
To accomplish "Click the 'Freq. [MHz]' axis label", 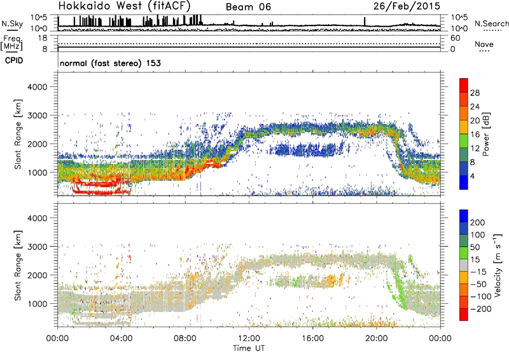I will click(x=11, y=43).
